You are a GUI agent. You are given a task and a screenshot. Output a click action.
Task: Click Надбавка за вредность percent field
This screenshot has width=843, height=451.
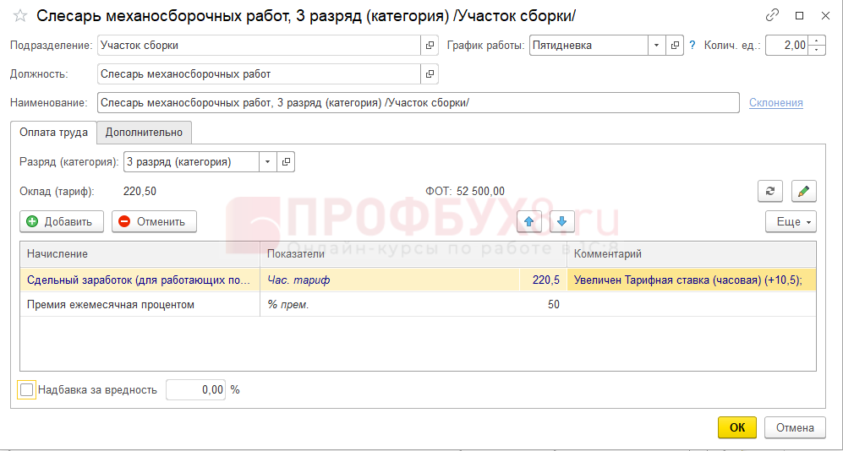195,390
